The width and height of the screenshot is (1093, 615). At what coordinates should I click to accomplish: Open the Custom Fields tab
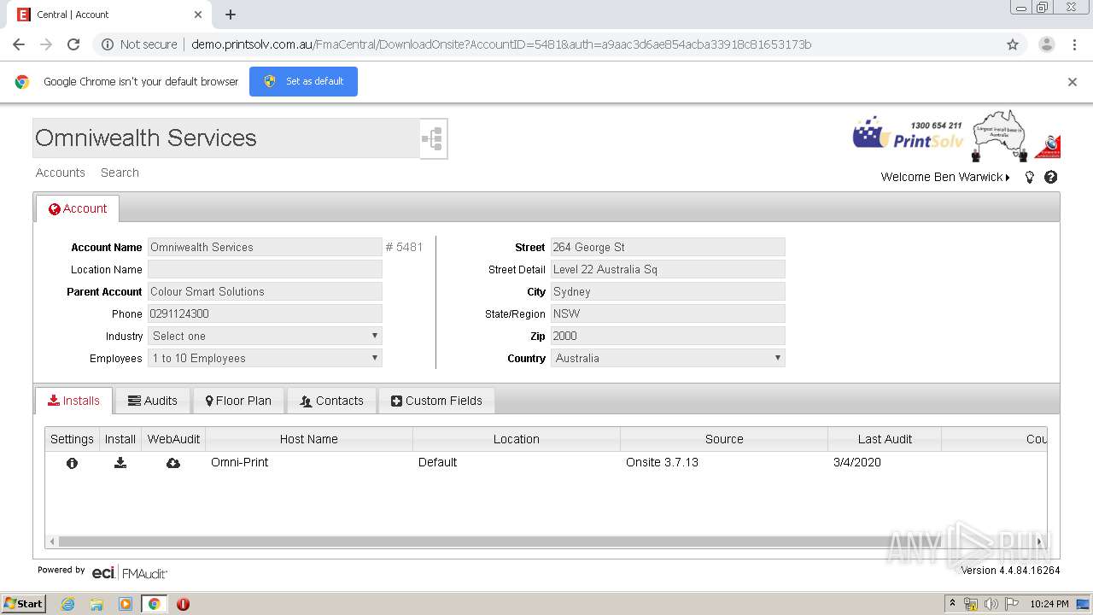tap(436, 401)
